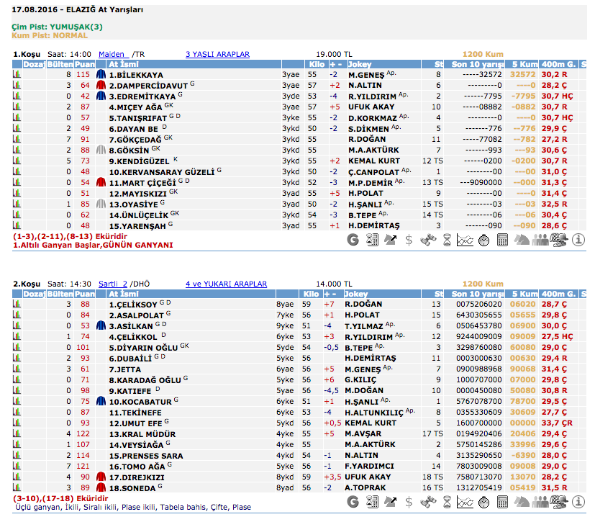Click the Jokey column header in race 2
The image size is (595, 522).
click(356, 294)
